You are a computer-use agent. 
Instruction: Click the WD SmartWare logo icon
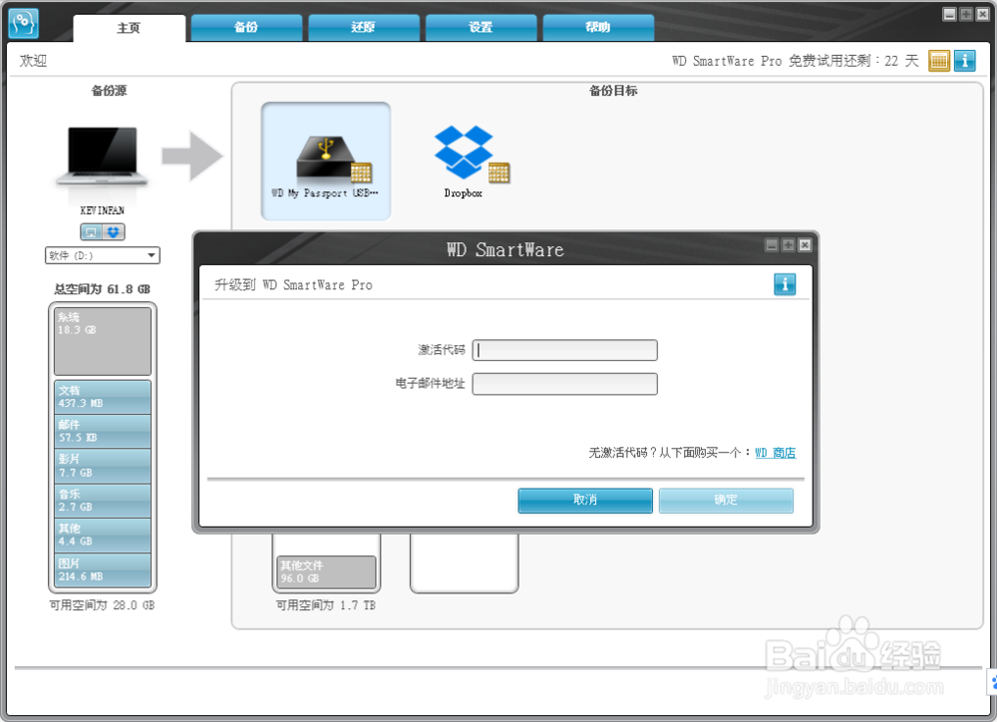[x=22, y=21]
